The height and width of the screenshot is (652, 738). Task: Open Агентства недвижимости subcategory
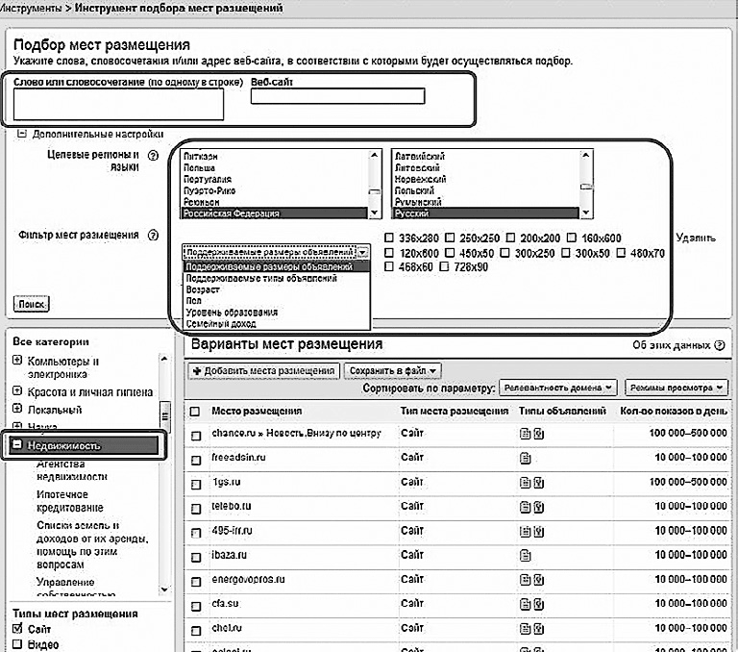[x=71, y=470]
